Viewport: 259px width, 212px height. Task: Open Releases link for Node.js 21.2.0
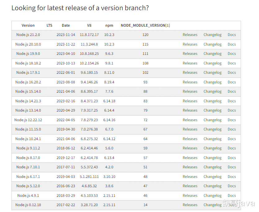pyautogui.click(x=190, y=35)
